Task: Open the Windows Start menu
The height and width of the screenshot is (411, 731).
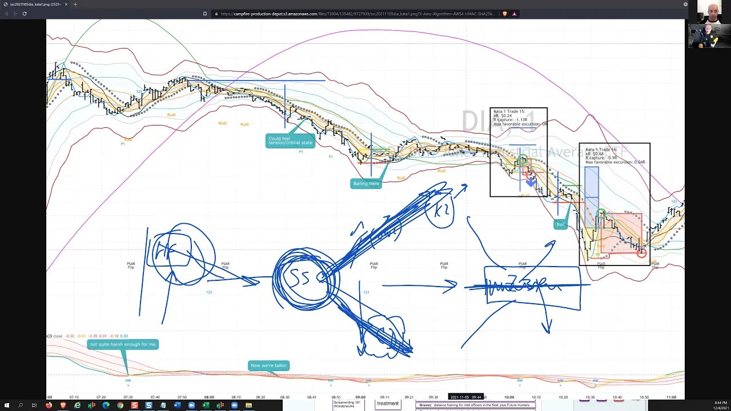Action: (x=7, y=405)
